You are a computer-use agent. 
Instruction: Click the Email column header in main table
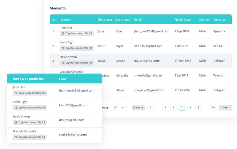tap(138, 20)
